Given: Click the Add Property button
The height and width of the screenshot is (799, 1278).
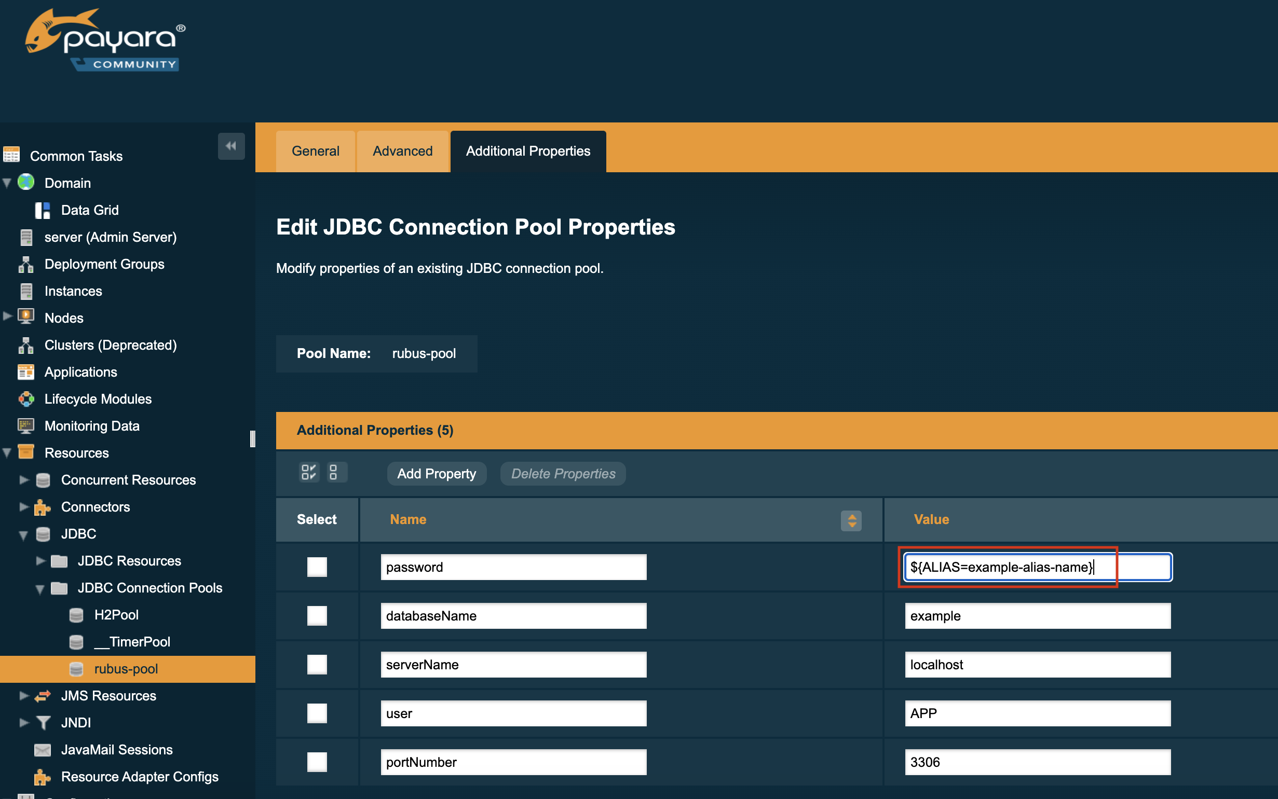Looking at the screenshot, I should (x=437, y=473).
